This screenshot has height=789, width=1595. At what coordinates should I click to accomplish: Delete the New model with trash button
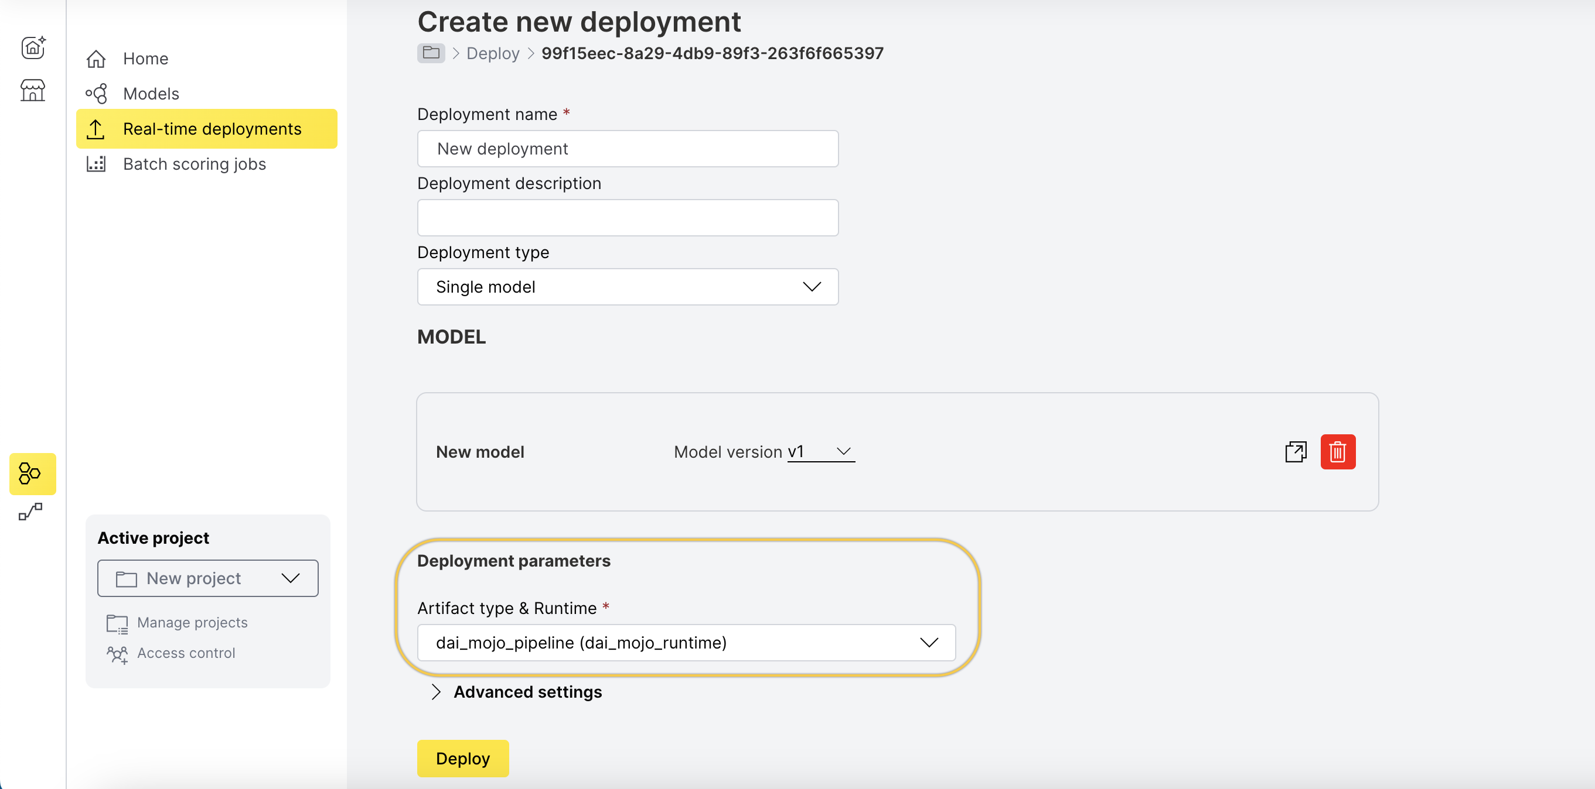[x=1337, y=451]
